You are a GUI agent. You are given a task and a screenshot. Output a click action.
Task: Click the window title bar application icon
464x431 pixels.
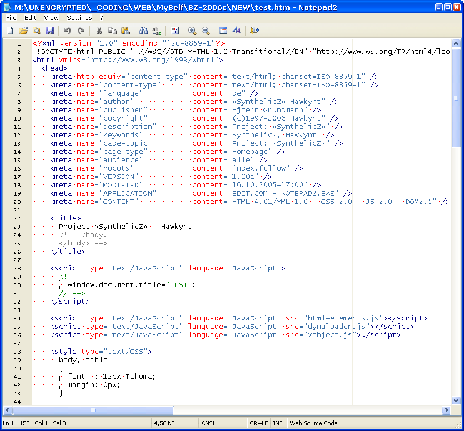(7, 7)
